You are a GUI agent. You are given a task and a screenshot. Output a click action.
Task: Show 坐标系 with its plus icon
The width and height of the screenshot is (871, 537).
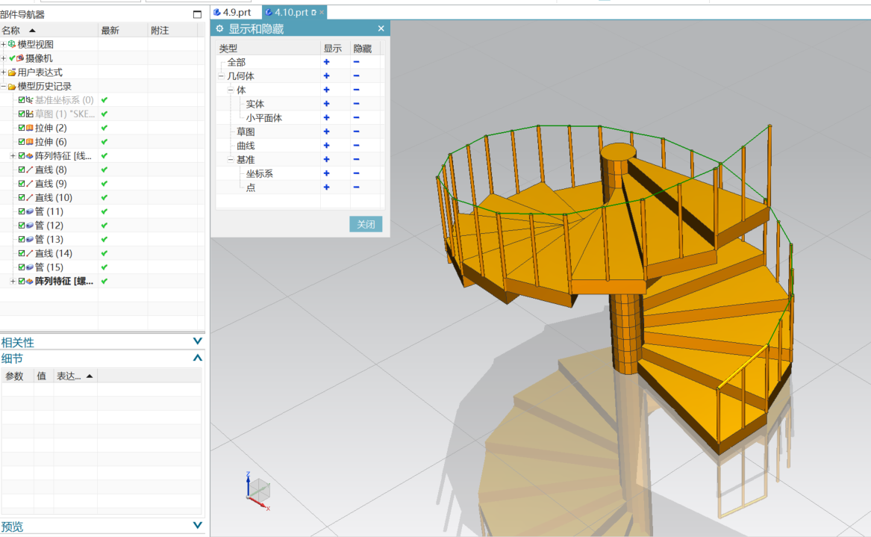327,173
